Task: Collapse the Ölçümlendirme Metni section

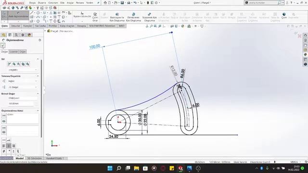Action: point(38,111)
